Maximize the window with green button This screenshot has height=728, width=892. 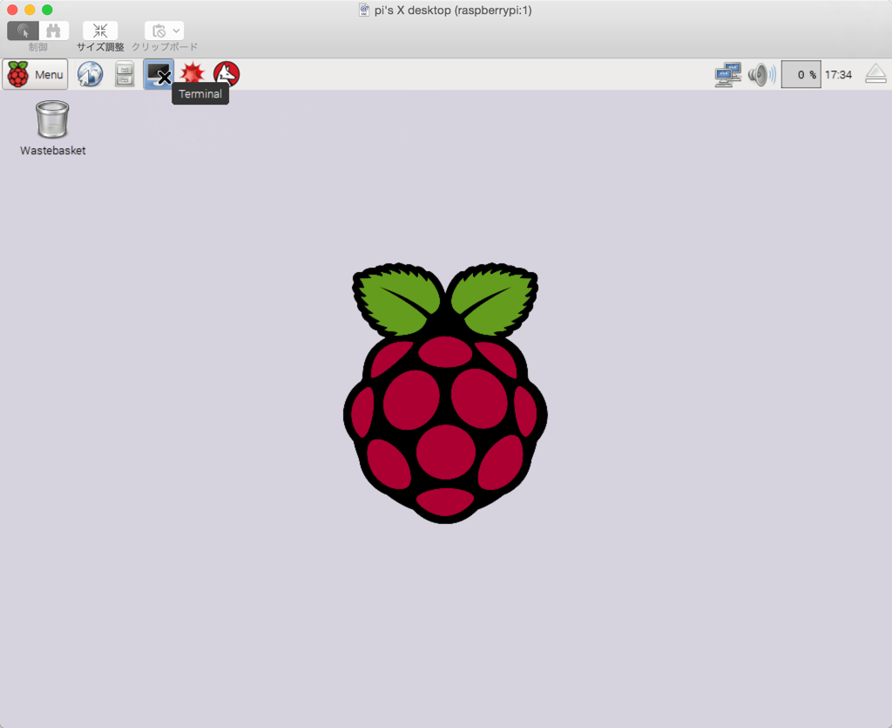(47, 10)
